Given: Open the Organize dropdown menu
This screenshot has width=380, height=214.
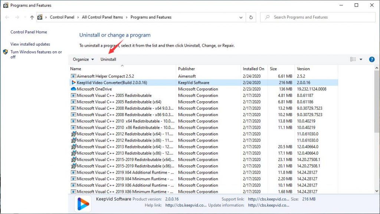Looking at the screenshot, I should pos(83,59).
